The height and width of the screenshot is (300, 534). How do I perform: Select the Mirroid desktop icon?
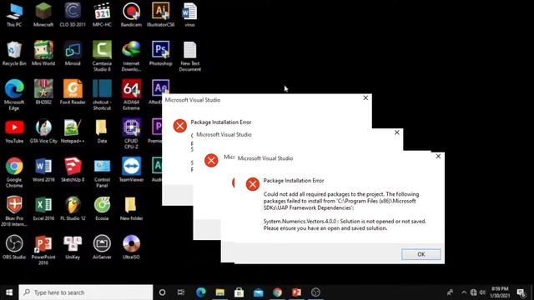coord(73,53)
